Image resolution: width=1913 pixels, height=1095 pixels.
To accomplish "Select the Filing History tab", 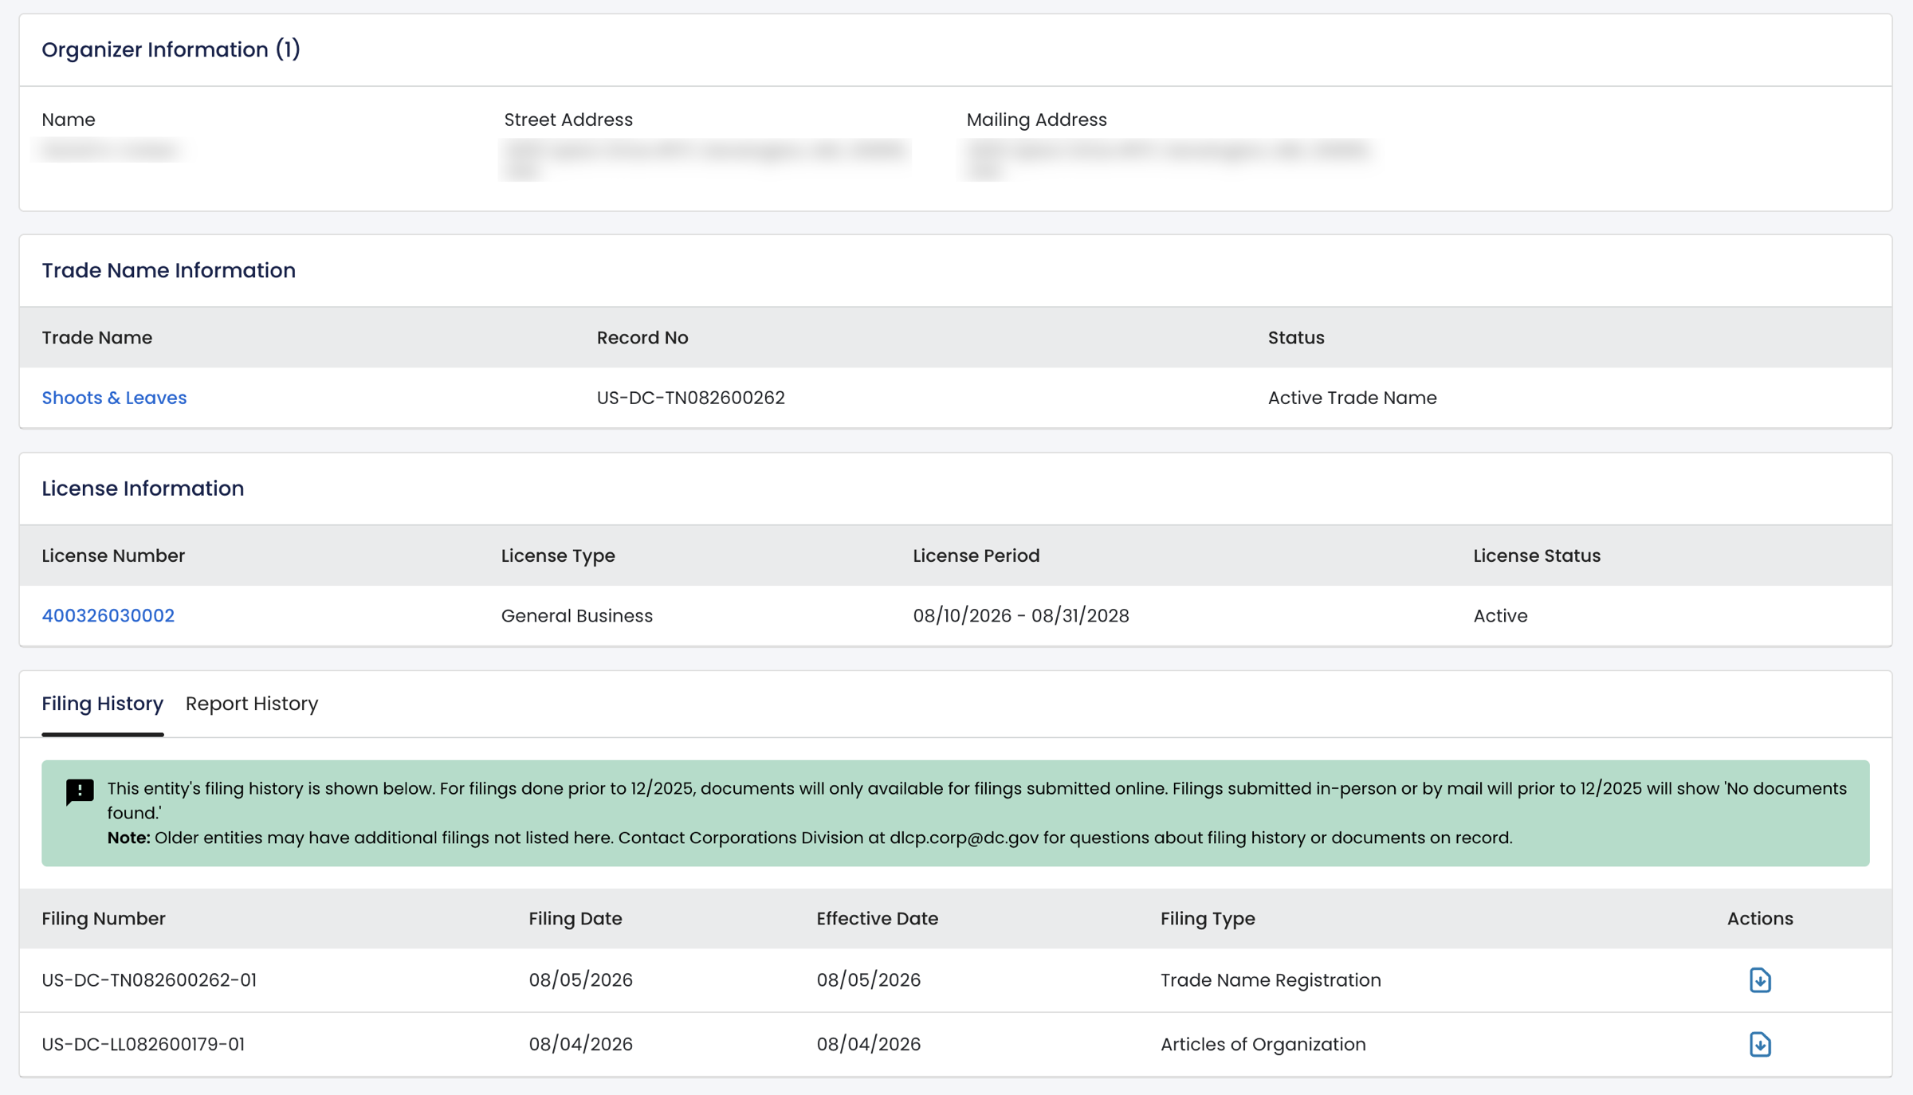I will pyautogui.click(x=103, y=704).
